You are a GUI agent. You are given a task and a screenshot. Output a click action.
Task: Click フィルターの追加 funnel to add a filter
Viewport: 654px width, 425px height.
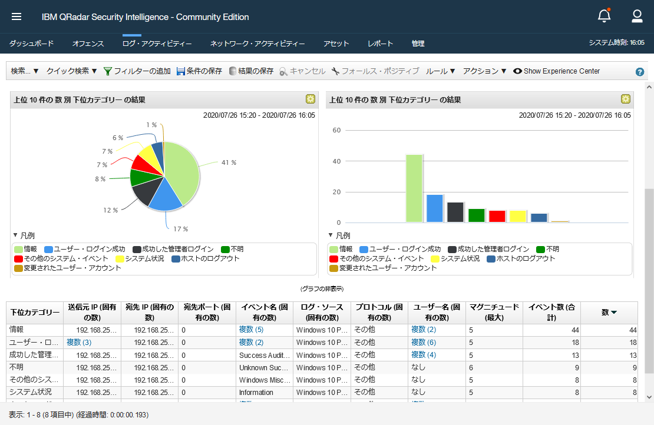[137, 71]
